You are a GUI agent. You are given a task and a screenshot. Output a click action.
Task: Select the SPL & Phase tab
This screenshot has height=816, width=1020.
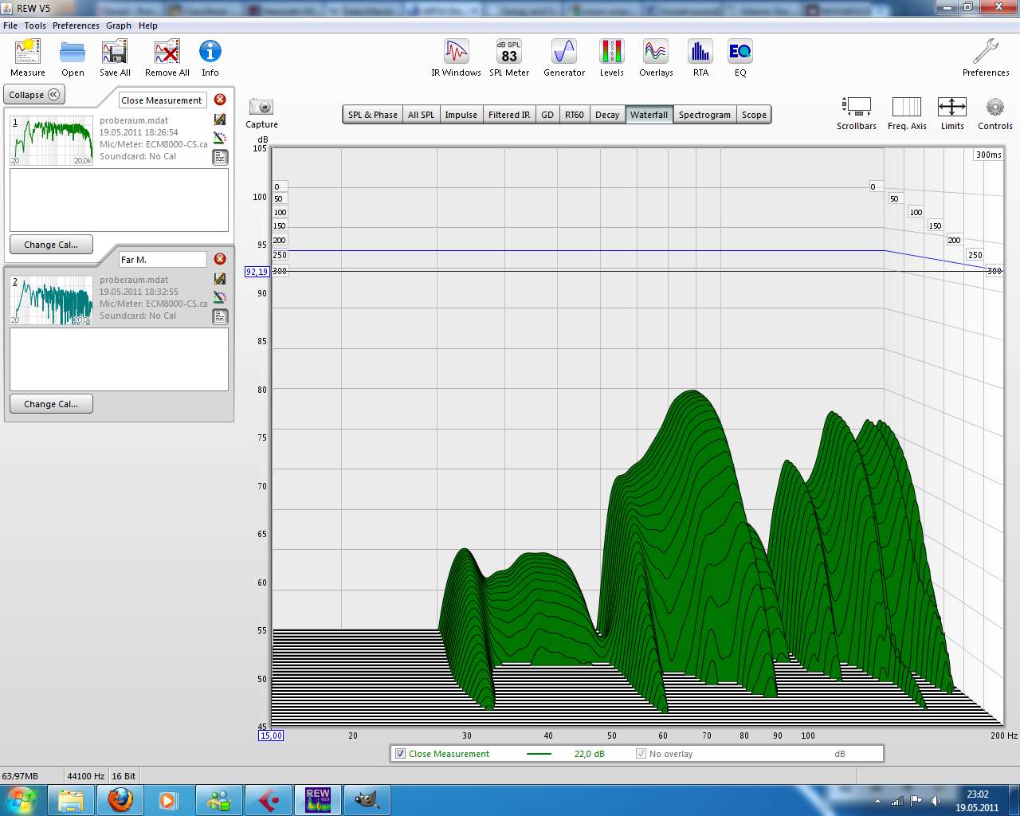[x=372, y=115]
